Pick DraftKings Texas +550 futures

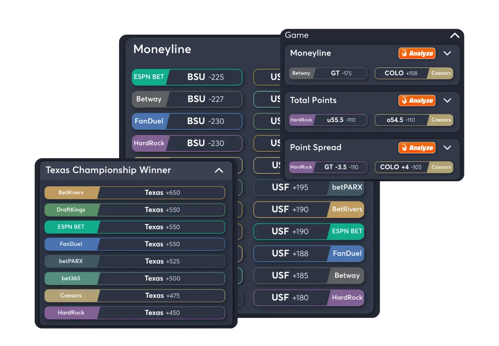135,210
